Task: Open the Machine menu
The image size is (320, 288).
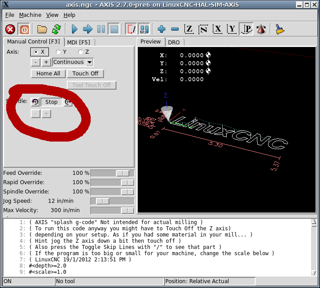Action: [30, 15]
